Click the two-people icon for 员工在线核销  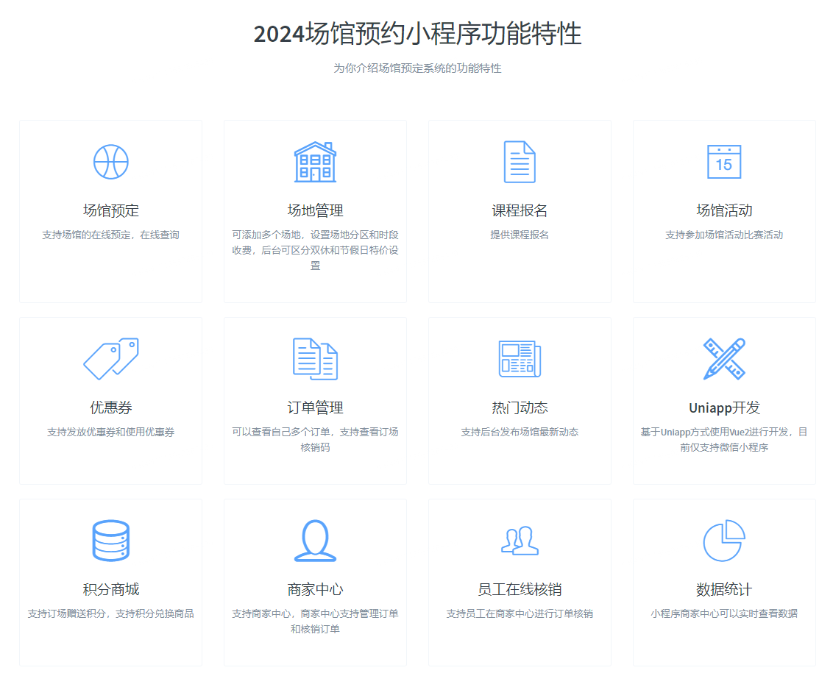[x=520, y=541]
